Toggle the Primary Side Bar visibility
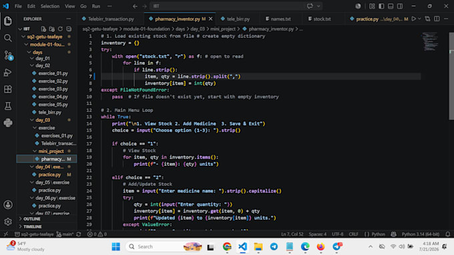The height and width of the screenshot is (255, 454). [x=381, y=6]
